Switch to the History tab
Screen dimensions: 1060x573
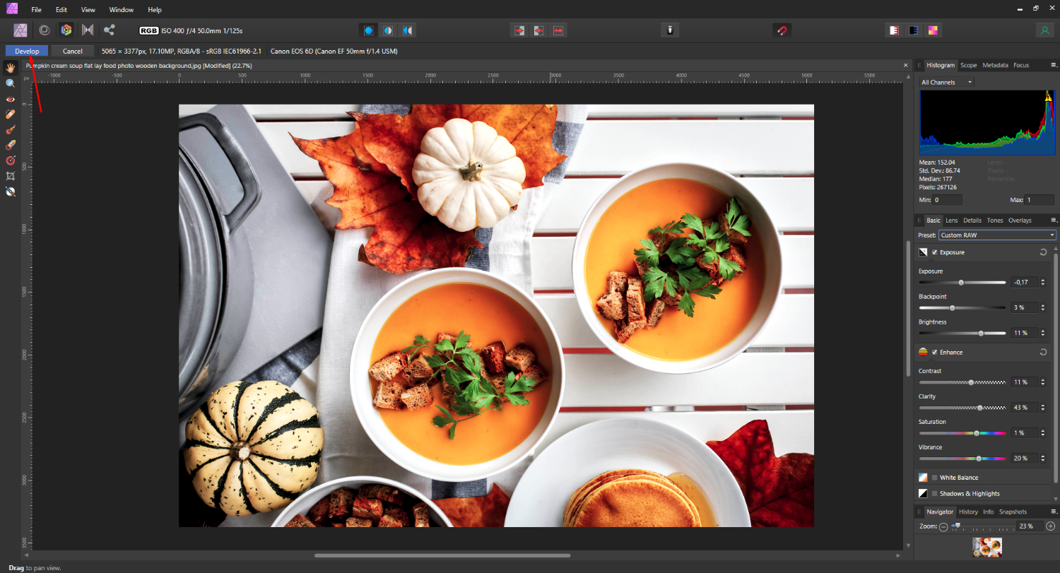968,512
